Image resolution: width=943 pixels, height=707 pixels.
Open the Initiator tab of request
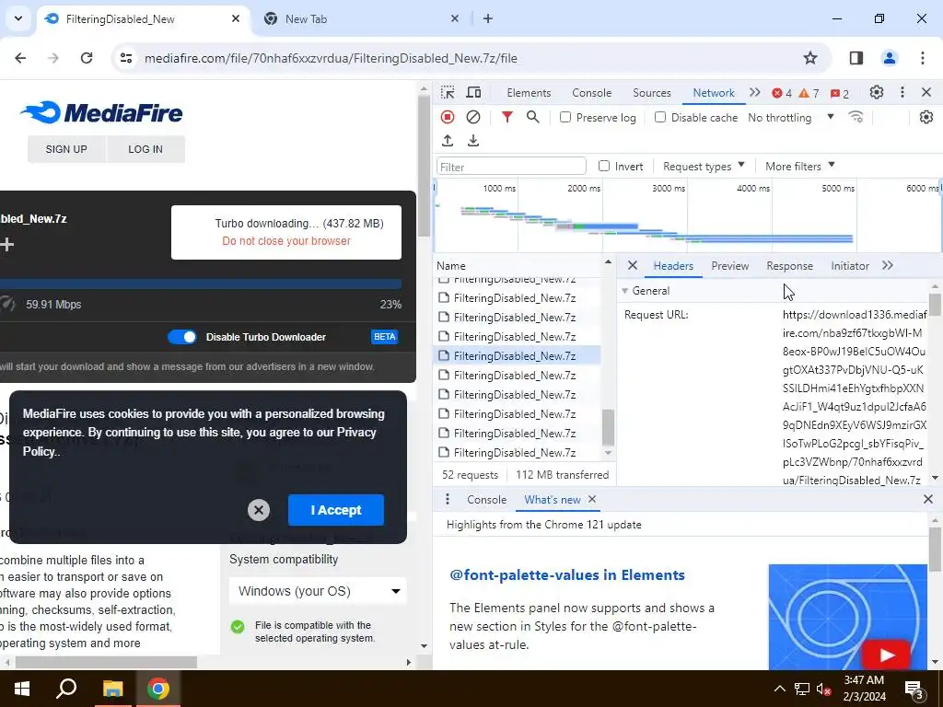(850, 266)
